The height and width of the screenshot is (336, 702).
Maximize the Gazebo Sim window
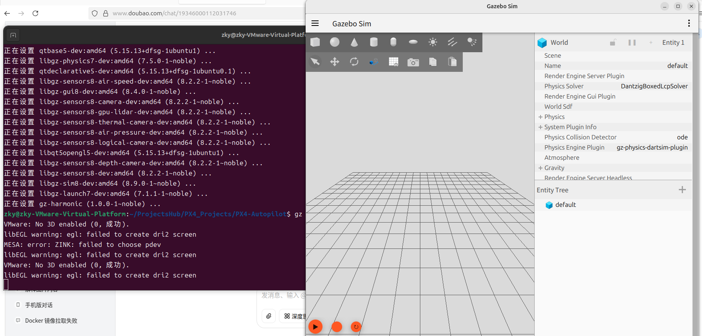pos(678,6)
